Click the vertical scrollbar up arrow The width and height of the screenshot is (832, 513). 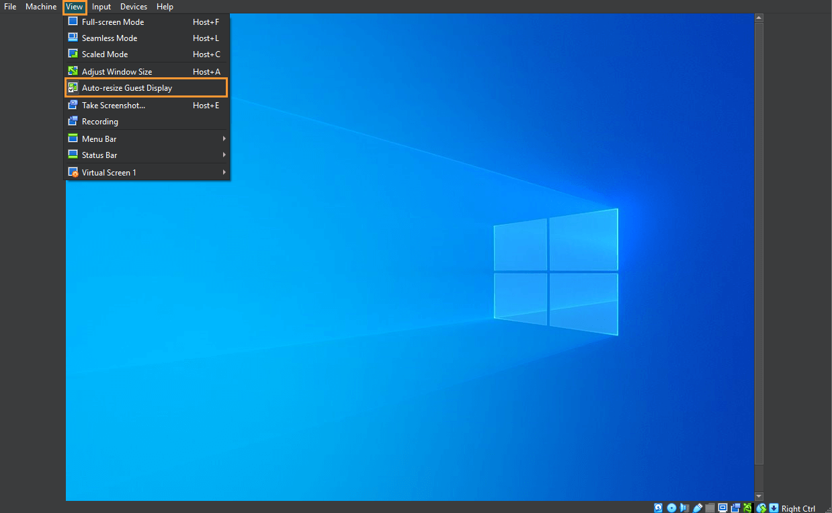click(759, 18)
